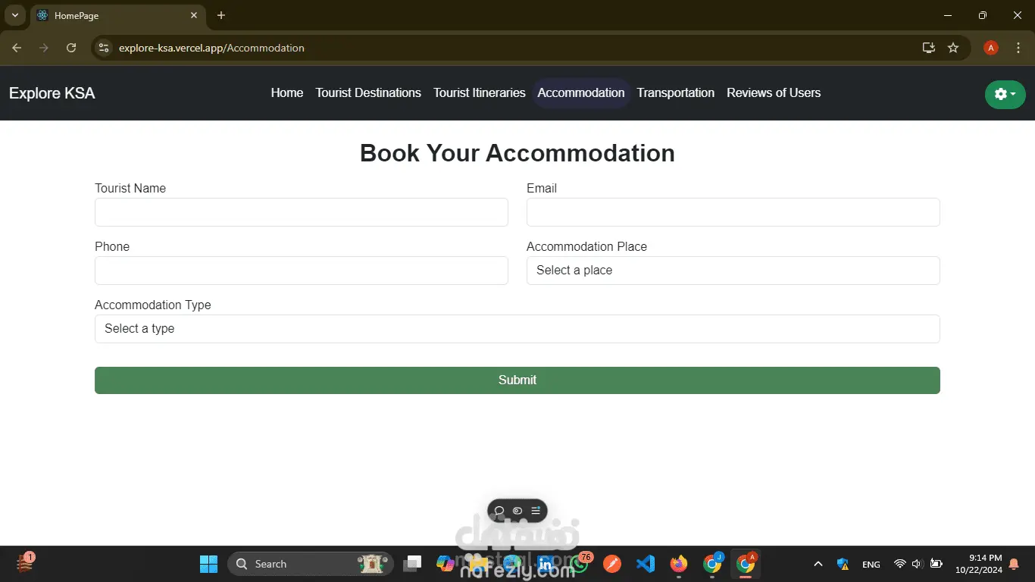The width and height of the screenshot is (1035, 582).
Task: Click the "Accommodation Place" label text
Action: pos(586,247)
